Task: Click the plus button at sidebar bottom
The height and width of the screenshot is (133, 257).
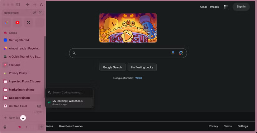Action: tap(41, 127)
